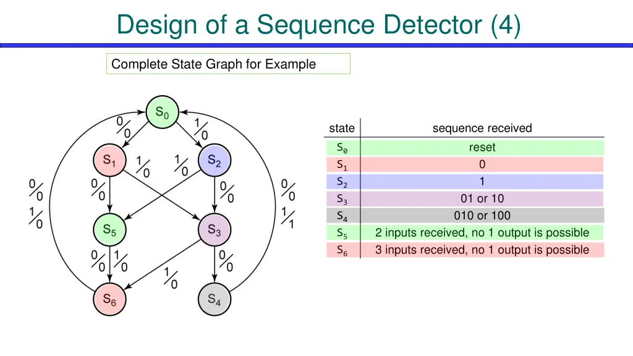Viewport: 633px width, 356px height.
Task: Click the S2 label in the table
Action: (342, 182)
